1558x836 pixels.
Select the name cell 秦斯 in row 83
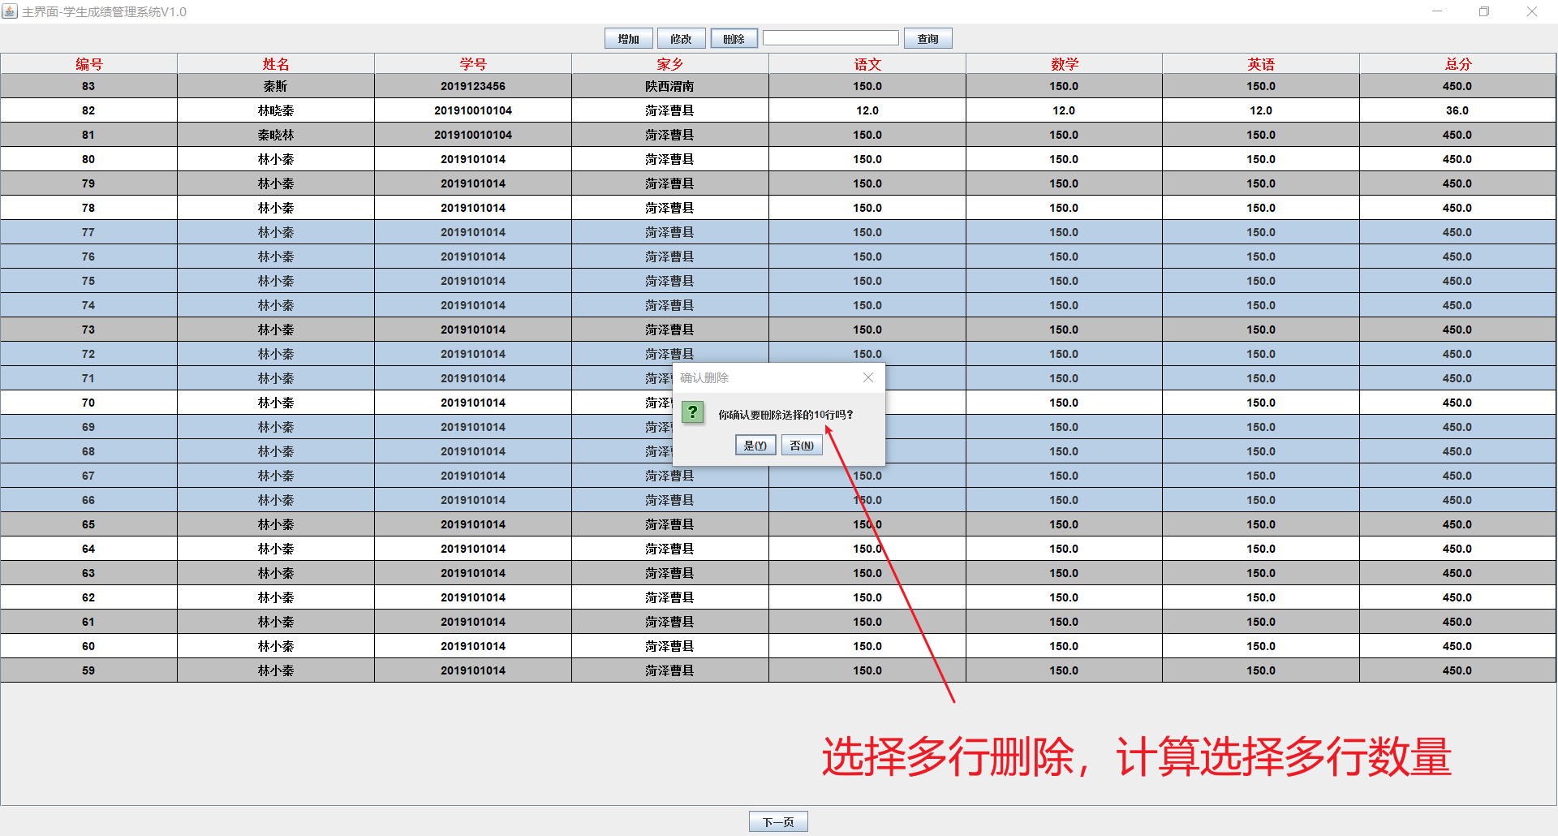(276, 86)
